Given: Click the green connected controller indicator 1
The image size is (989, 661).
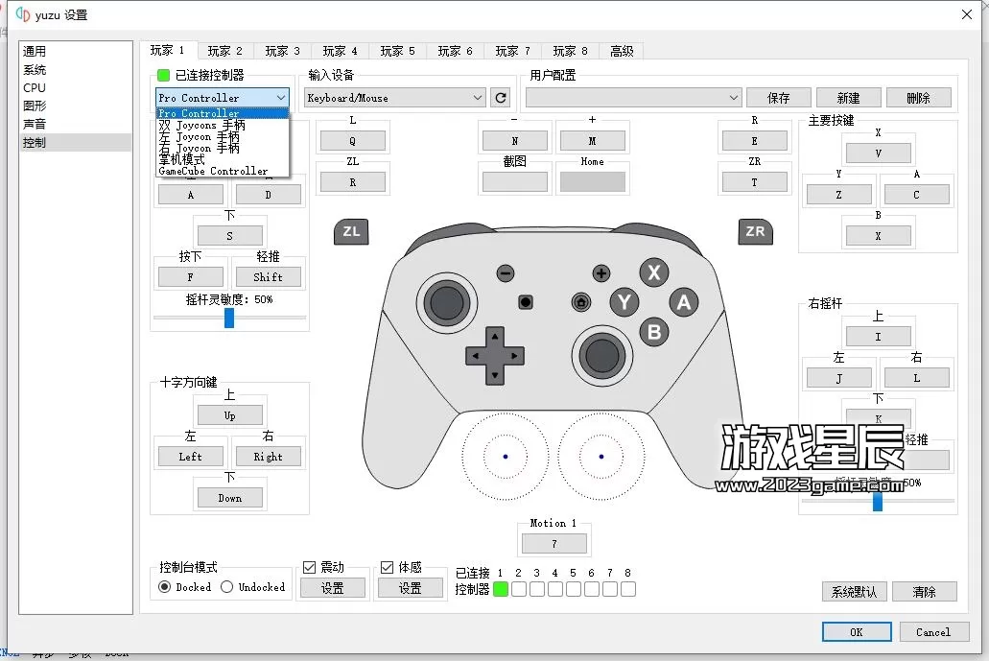Looking at the screenshot, I should point(501,589).
